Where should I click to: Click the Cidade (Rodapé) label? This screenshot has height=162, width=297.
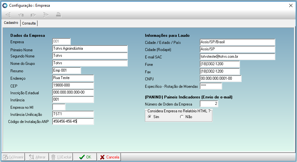pos(158,50)
